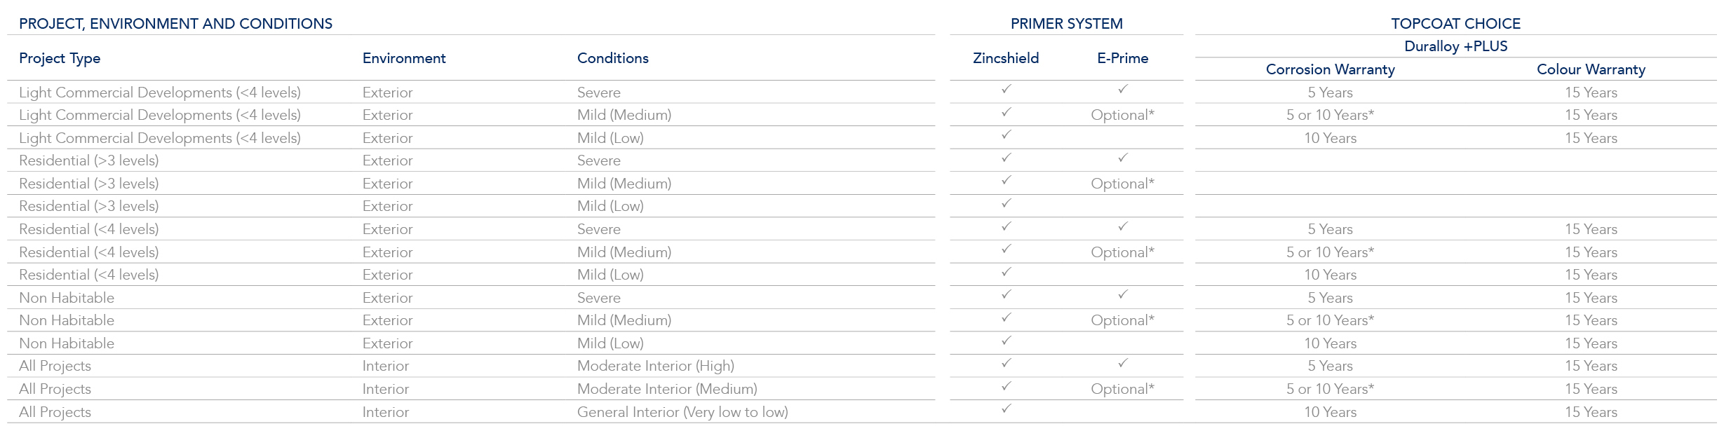Click the PRIMER SYSTEM section title
This screenshot has width=1724, height=438.
coord(1066,24)
